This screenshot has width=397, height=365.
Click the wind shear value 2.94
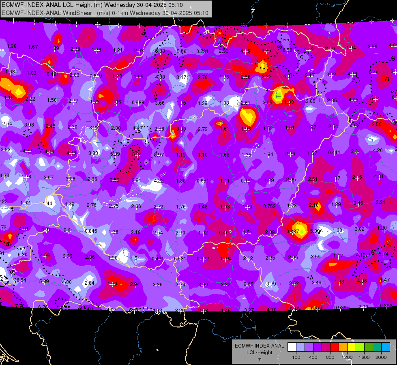[135, 284]
